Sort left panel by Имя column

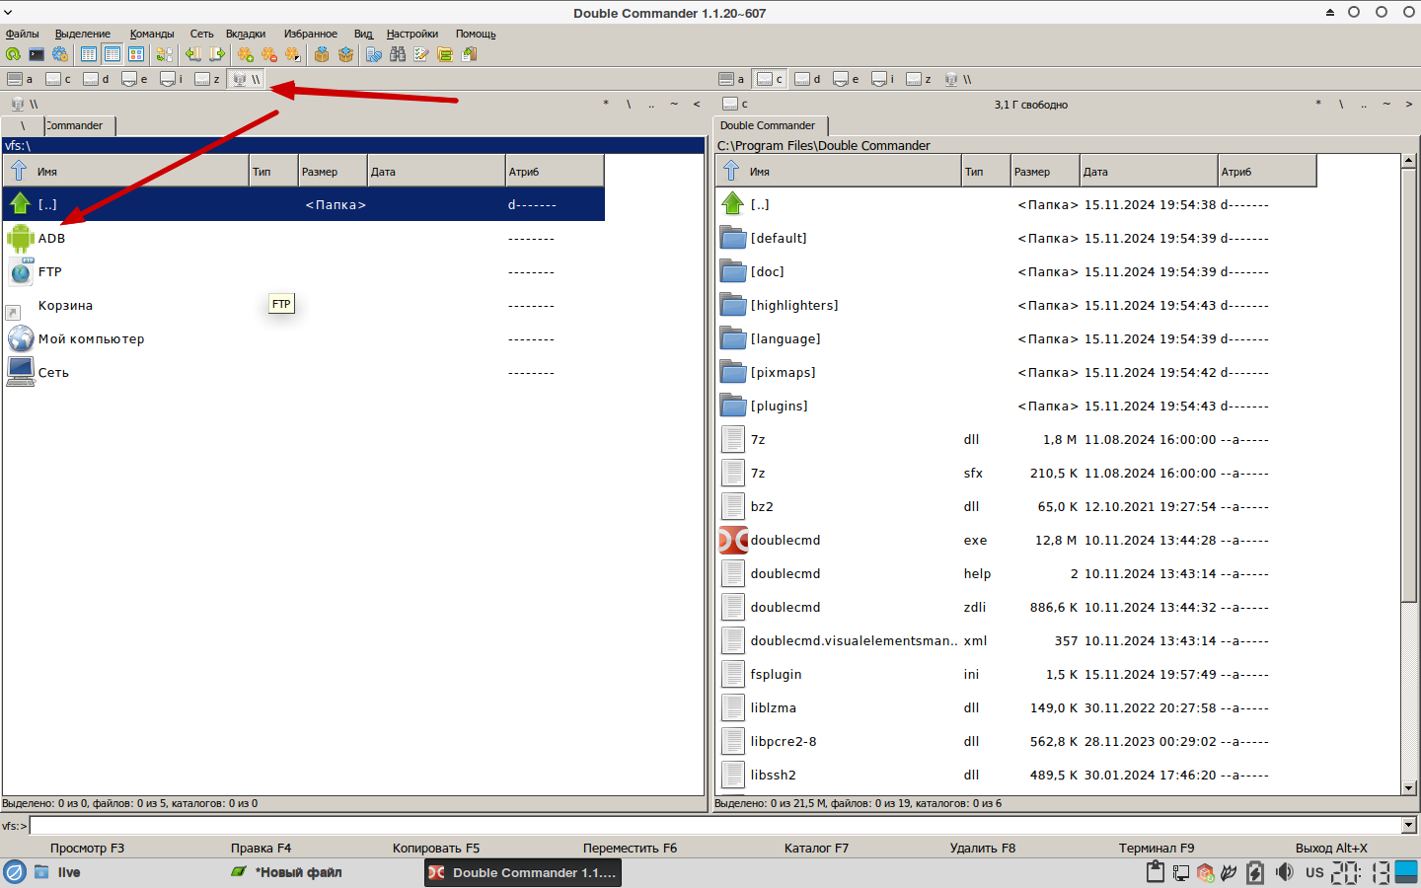126,171
